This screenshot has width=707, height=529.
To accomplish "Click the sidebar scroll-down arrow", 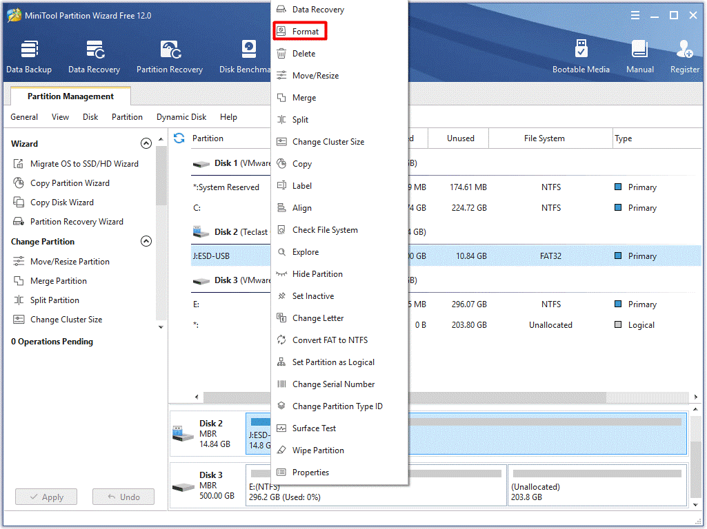I will (161, 327).
